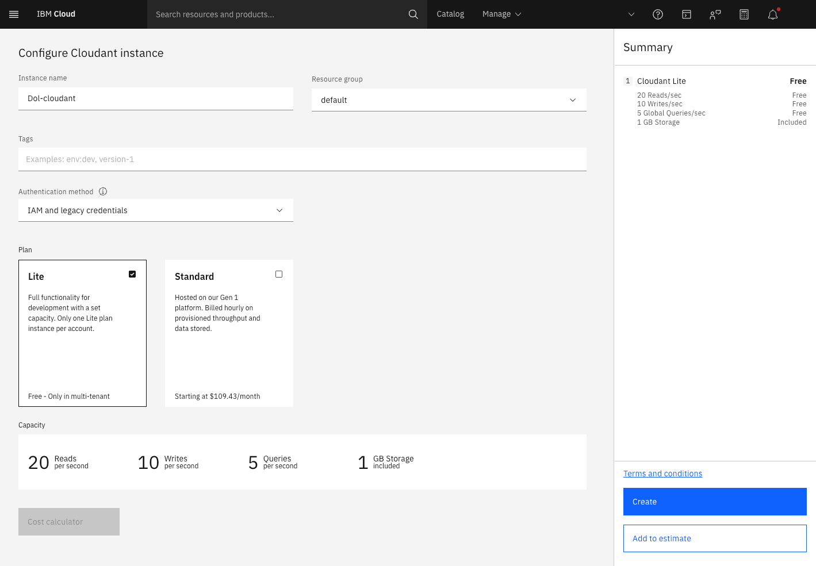Click into the Tags input field
The width and height of the screenshot is (816, 566).
[302, 159]
